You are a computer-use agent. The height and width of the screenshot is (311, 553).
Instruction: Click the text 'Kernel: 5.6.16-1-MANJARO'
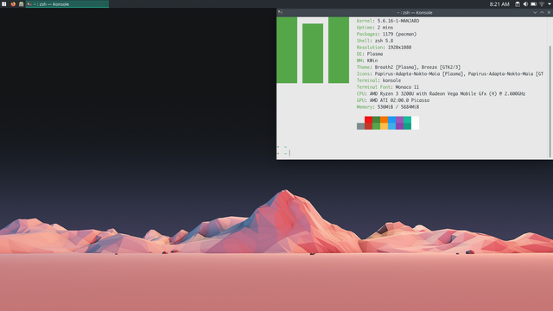pos(388,21)
